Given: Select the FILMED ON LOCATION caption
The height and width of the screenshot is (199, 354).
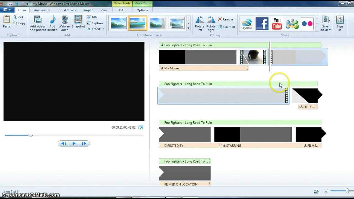Looking at the screenshot, I should [x=185, y=184].
